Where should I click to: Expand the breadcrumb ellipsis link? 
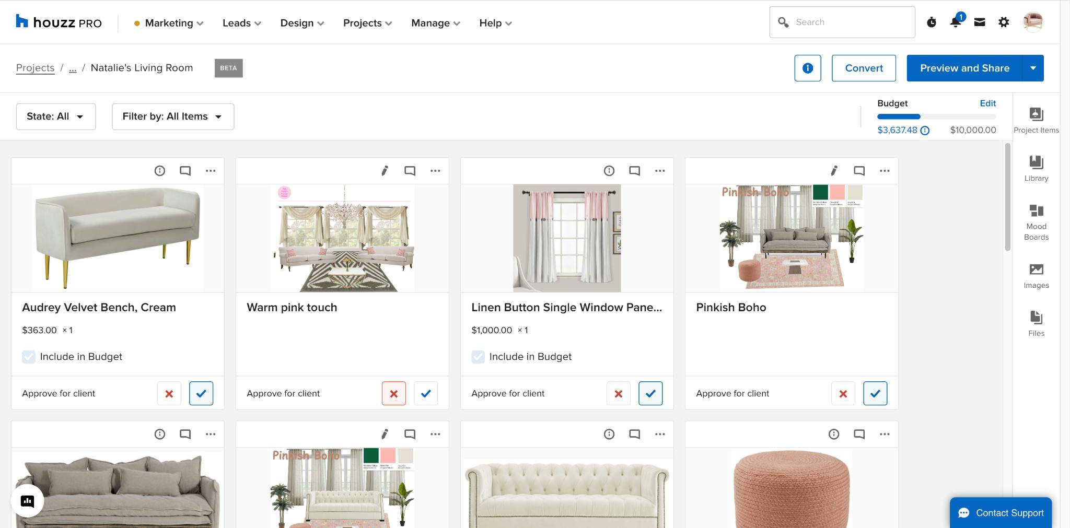pos(73,69)
